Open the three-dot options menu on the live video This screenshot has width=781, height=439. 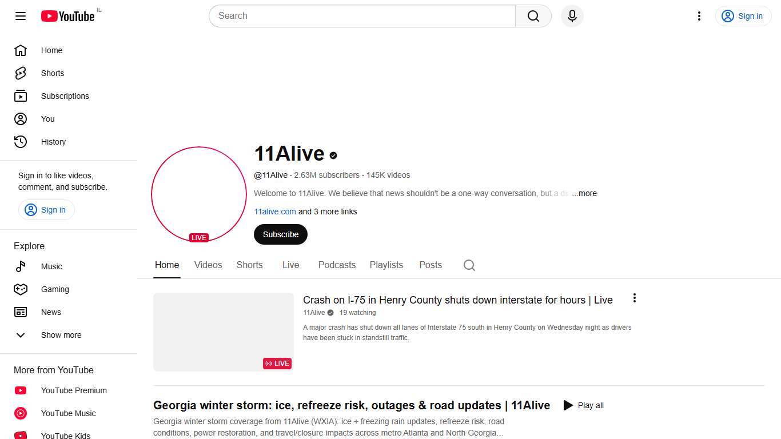click(x=634, y=298)
